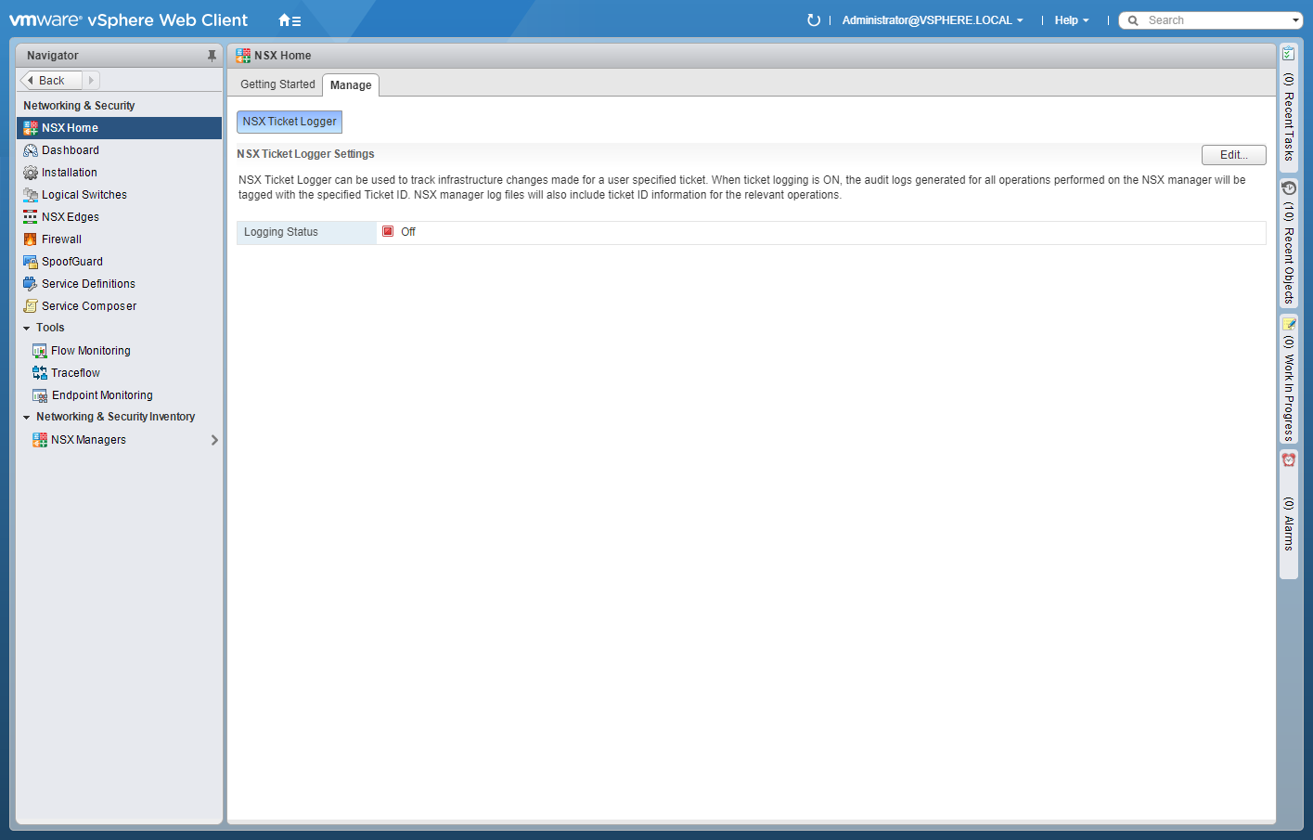
Task: Open Traceflow tool
Action: (x=75, y=373)
